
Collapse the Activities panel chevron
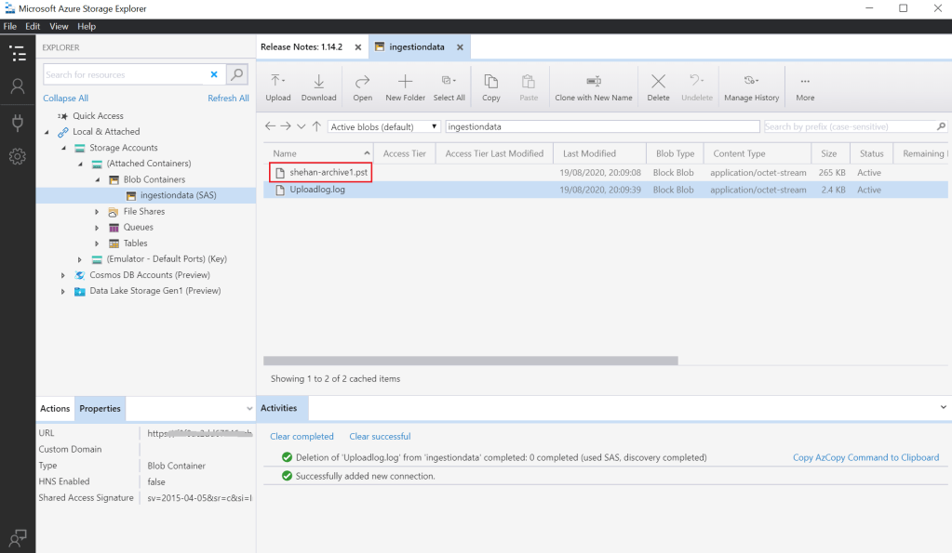tap(944, 407)
